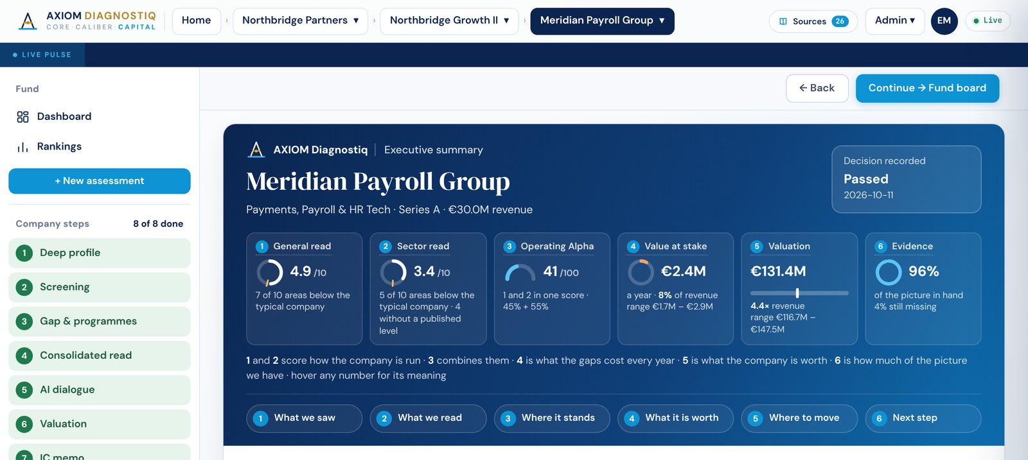Select the Live Pulse tab

coord(42,55)
